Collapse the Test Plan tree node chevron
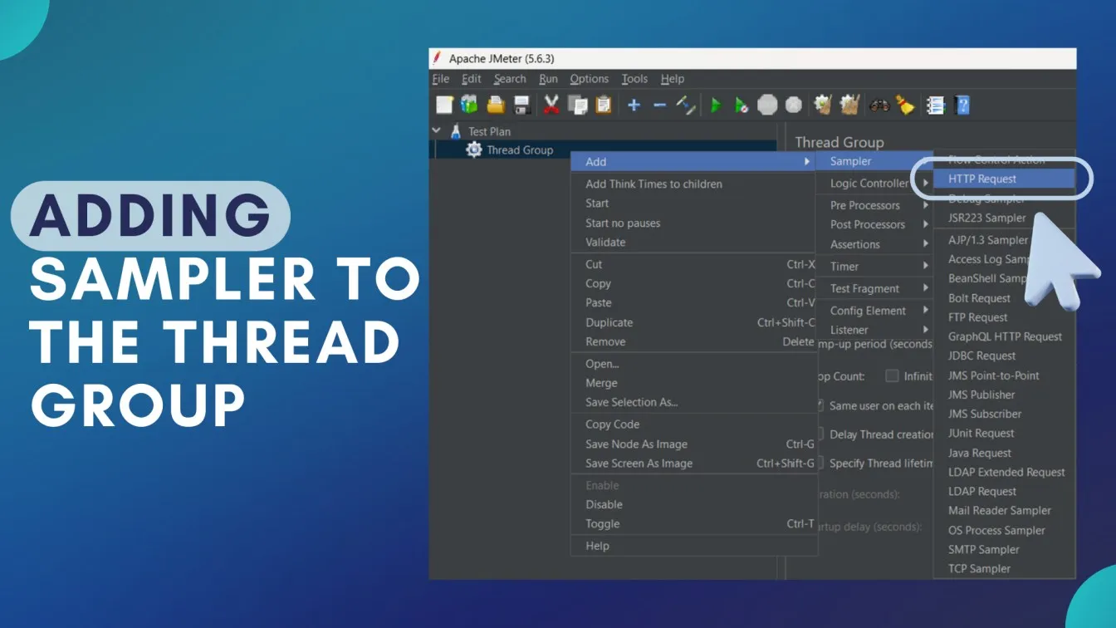 coord(437,130)
